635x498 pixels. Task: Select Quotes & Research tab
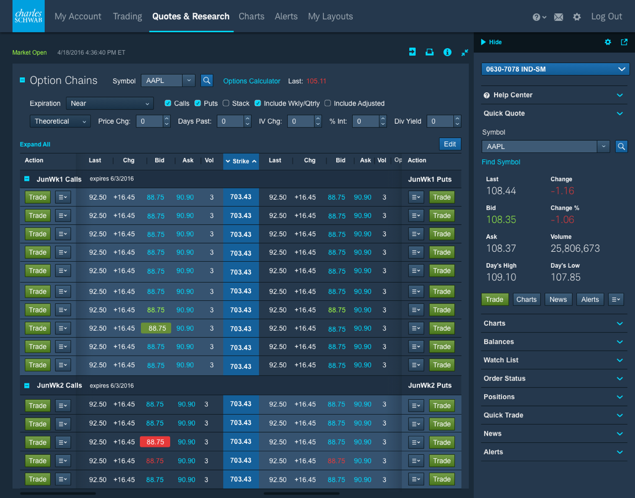[x=190, y=17]
